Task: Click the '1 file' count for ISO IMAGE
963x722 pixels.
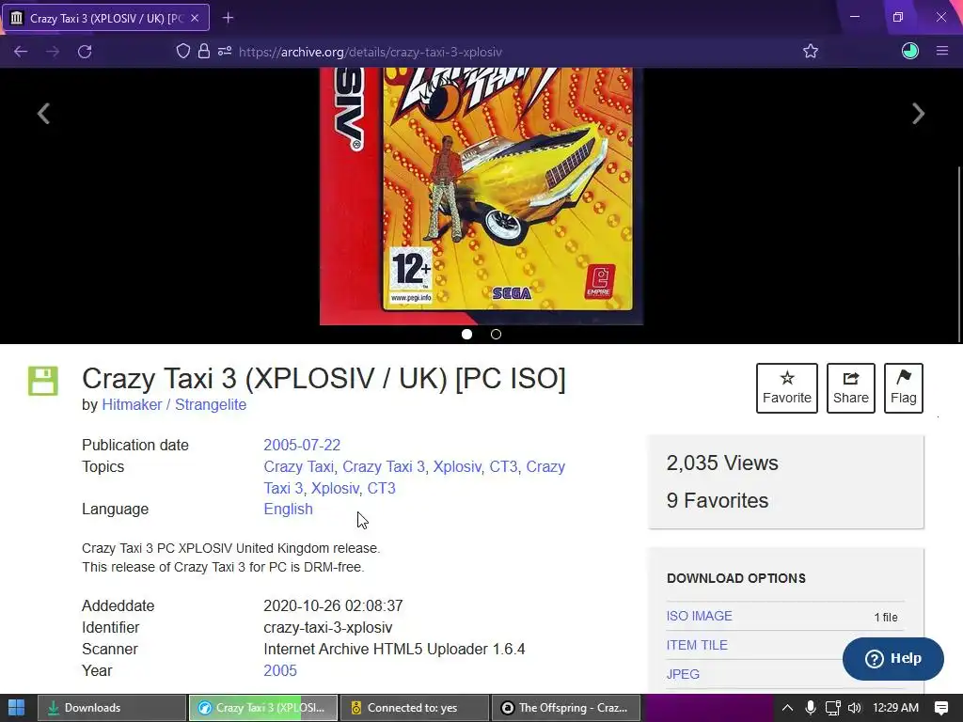Action: pyautogui.click(x=886, y=617)
